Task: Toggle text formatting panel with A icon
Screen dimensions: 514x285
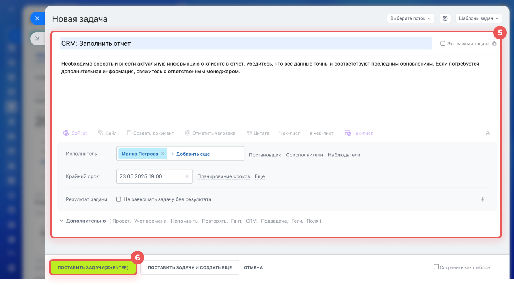Action: click(488, 133)
